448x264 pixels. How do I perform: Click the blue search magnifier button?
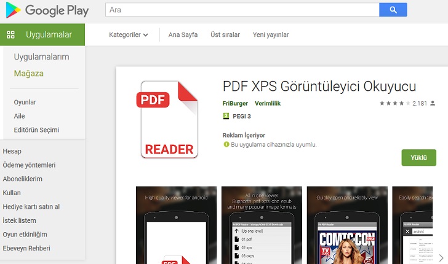pyautogui.click(x=393, y=10)
